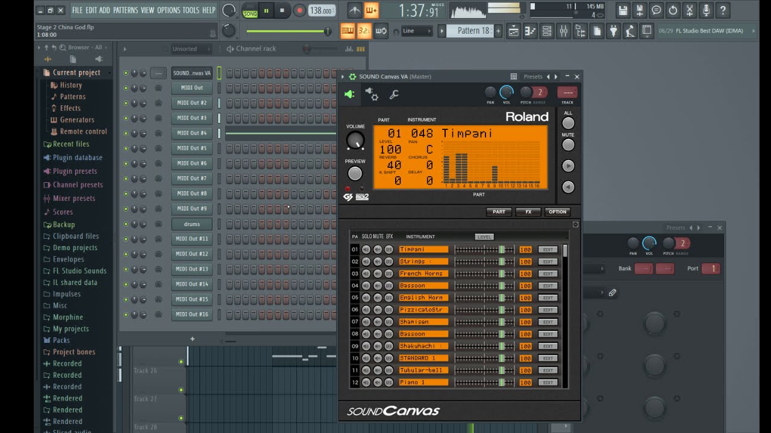
Task: Open the piano roll toolbar icon
Action: [530, 31]
